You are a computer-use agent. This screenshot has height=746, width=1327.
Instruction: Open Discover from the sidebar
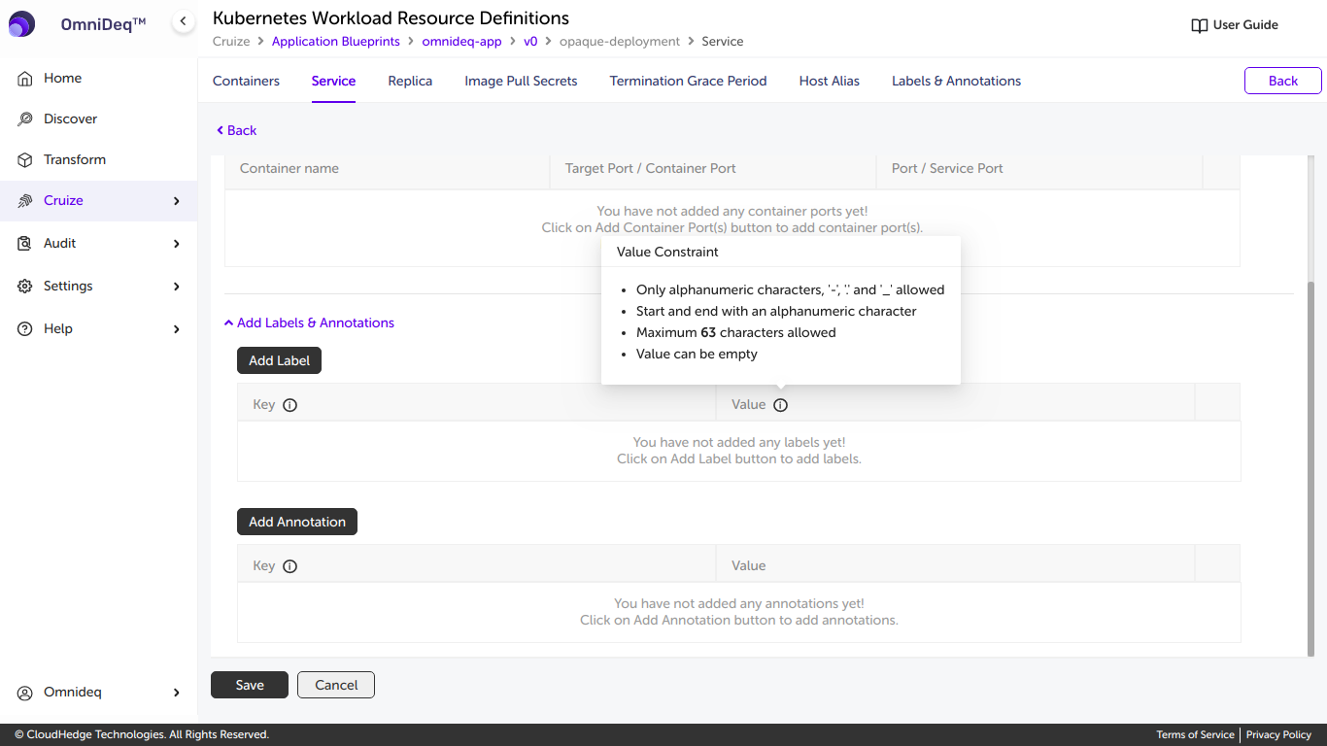(70, 119)
